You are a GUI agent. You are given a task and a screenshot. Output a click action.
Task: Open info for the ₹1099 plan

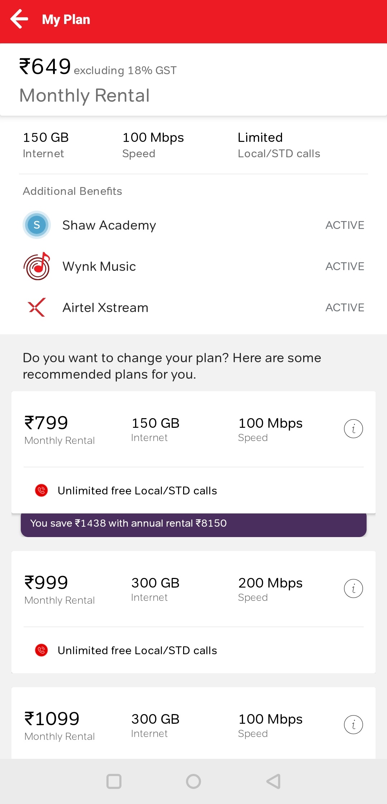tap(353, 725)
